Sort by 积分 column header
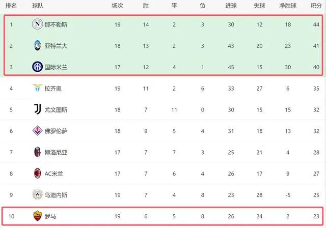The image size is (326, 228). 316,6
